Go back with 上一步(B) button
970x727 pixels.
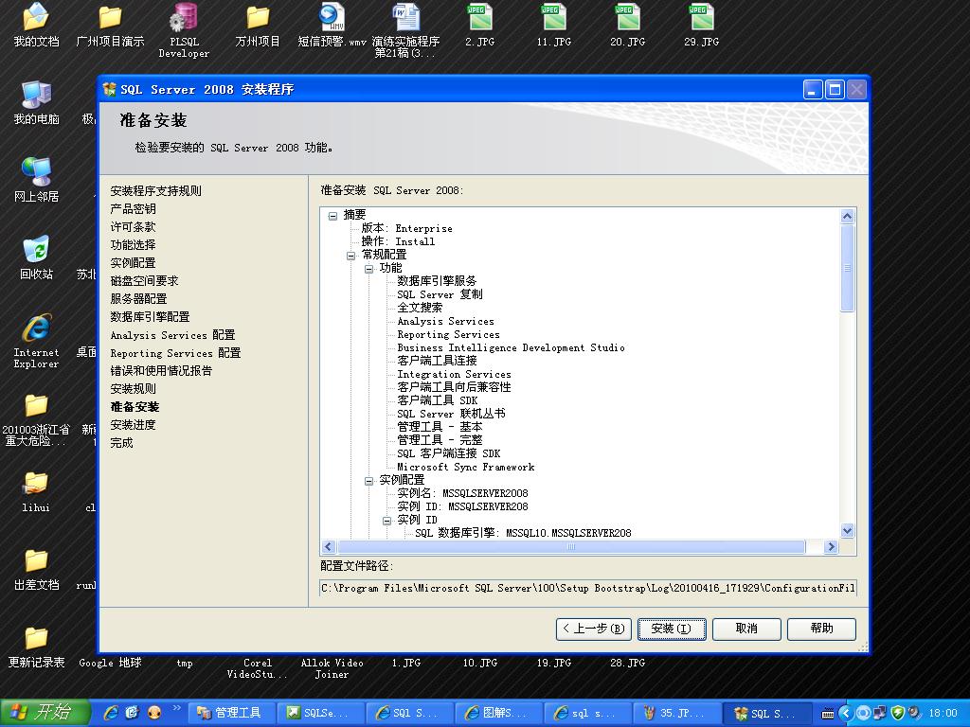[x=593, y=629]
